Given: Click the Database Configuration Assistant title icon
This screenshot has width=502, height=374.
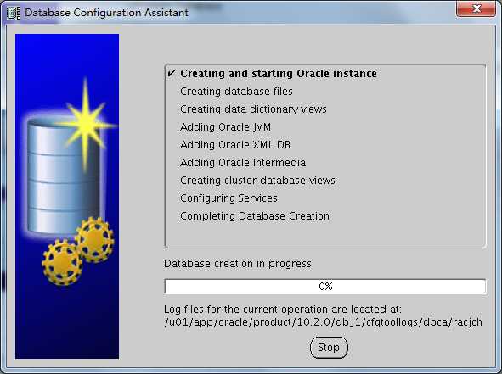Looking at the screenshot, I should point(14,13).
